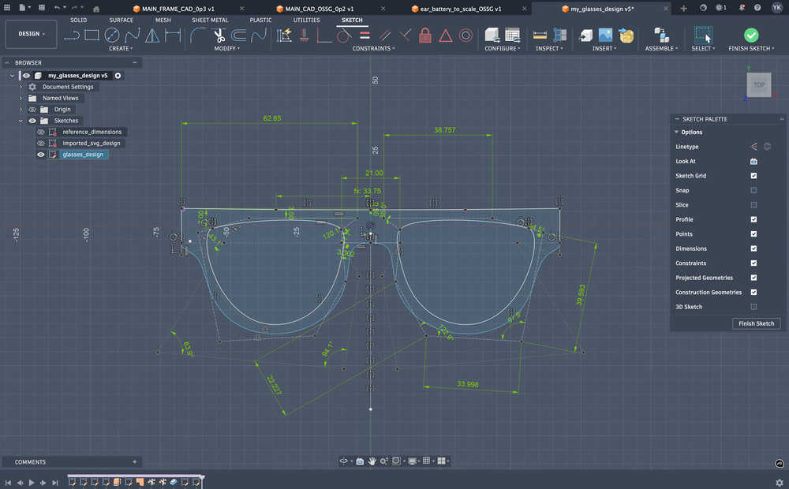This screenshot has width=789, height=489.
Task: Activate the Pan hand tool in navigation bar
Action: 372,461
